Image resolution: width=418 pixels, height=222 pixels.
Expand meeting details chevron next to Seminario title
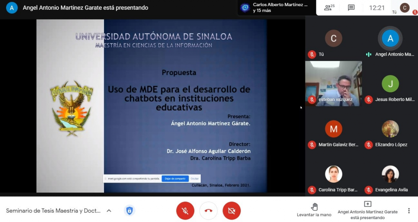click(109, 211)
